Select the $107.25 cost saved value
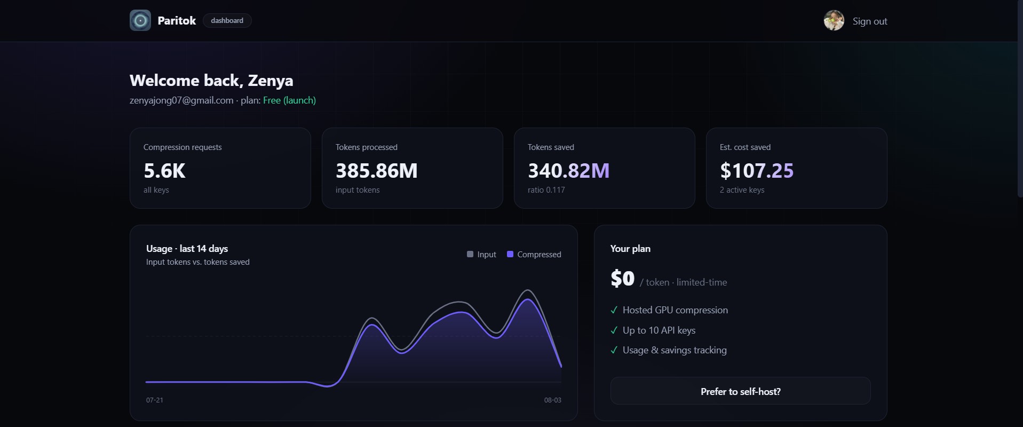1023x427 pixels. click(x=757, y=171)
